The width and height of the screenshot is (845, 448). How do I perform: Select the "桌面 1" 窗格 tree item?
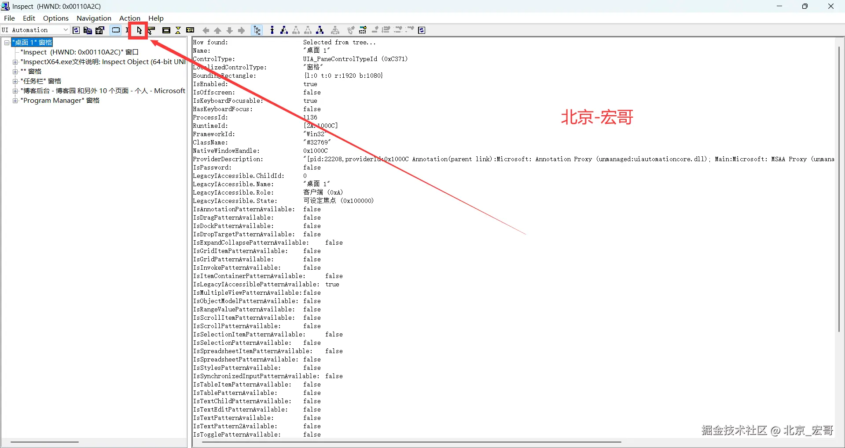[32, 43]
